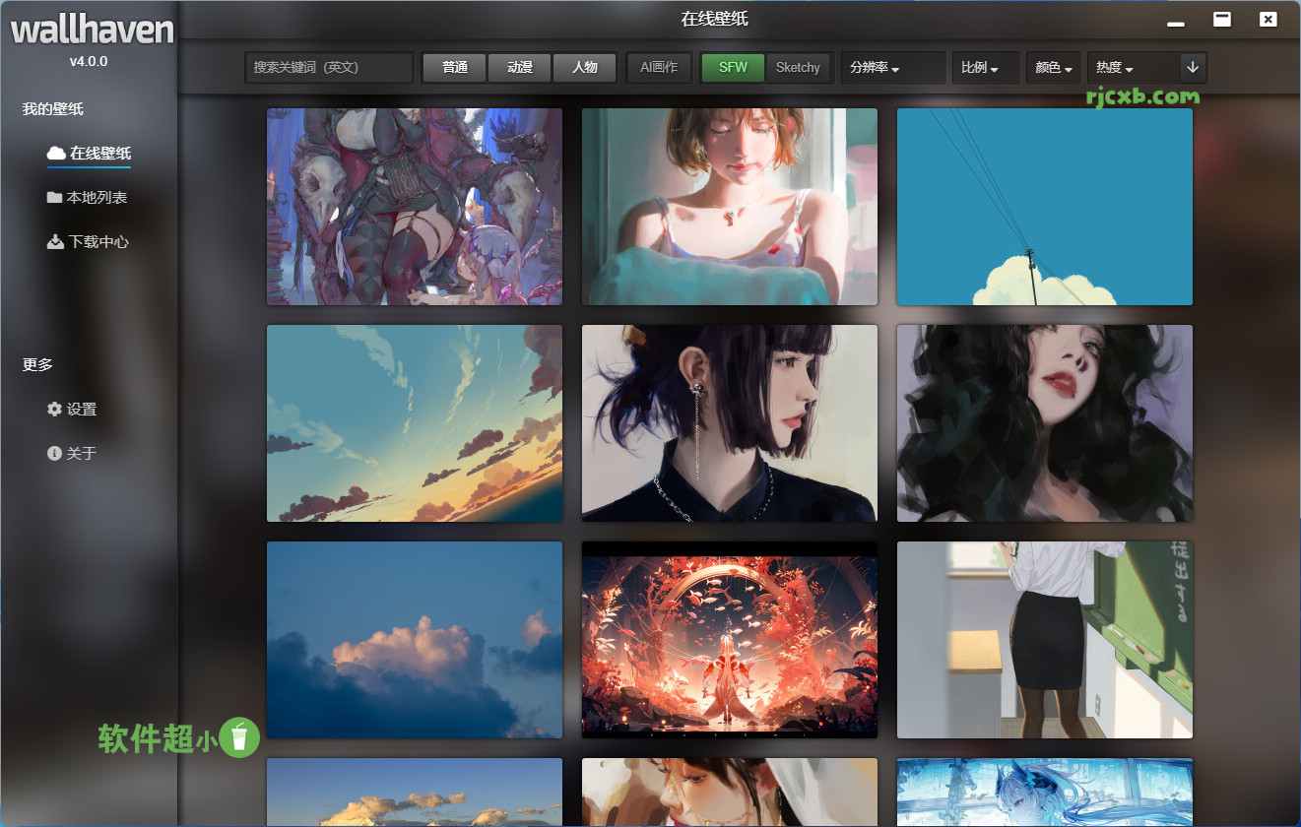Image resolution: width=1301 pixels, height=827 pixels.
Task: Click the info icon beside 关于
Action: click(54, 453)
